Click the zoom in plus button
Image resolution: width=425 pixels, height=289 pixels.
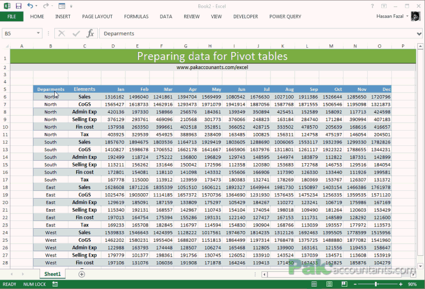pyautogui.click(x=401, y=284)
